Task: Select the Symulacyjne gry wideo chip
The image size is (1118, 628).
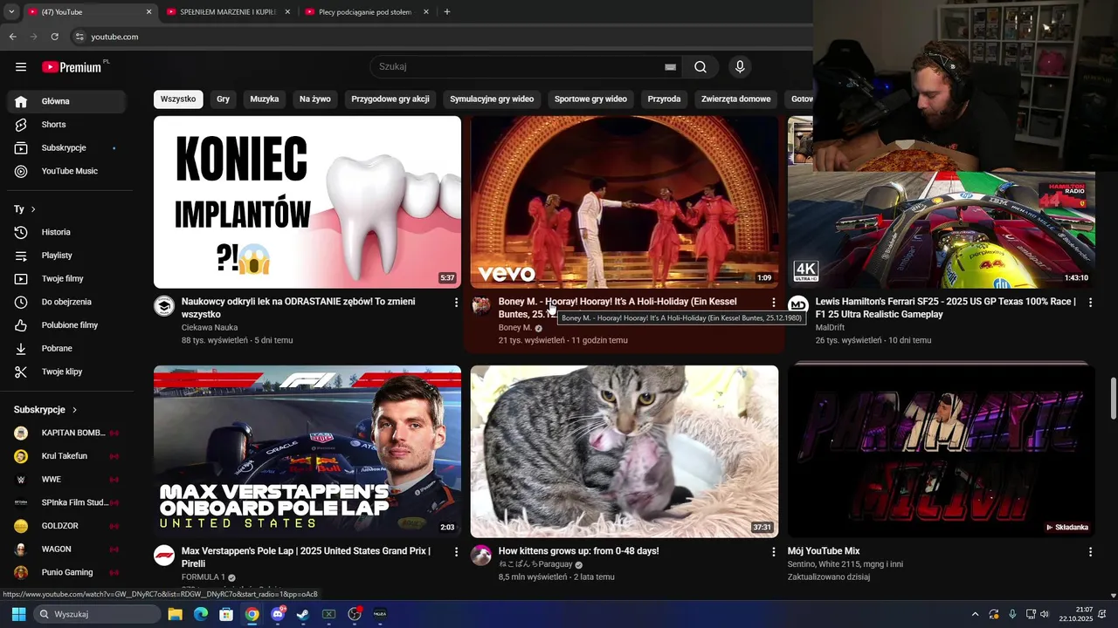Action: pyautogui.click(x=492, y=99)
